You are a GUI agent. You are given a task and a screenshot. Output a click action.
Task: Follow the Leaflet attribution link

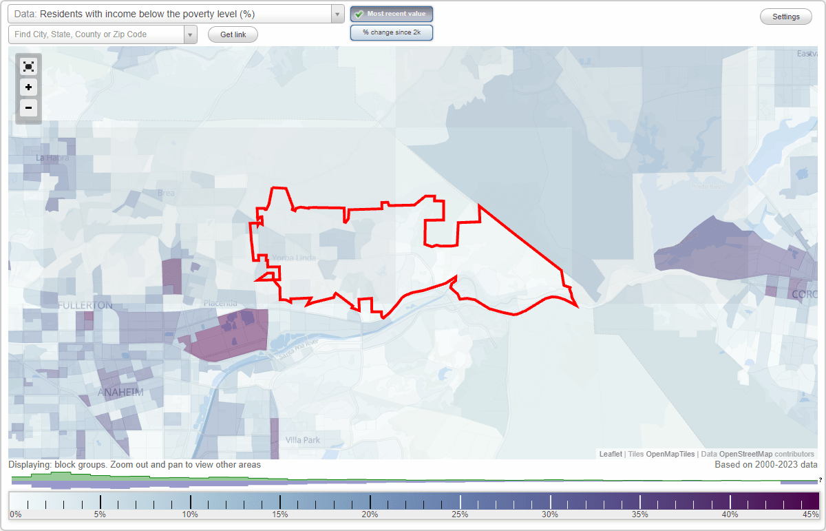click(610, 454)
